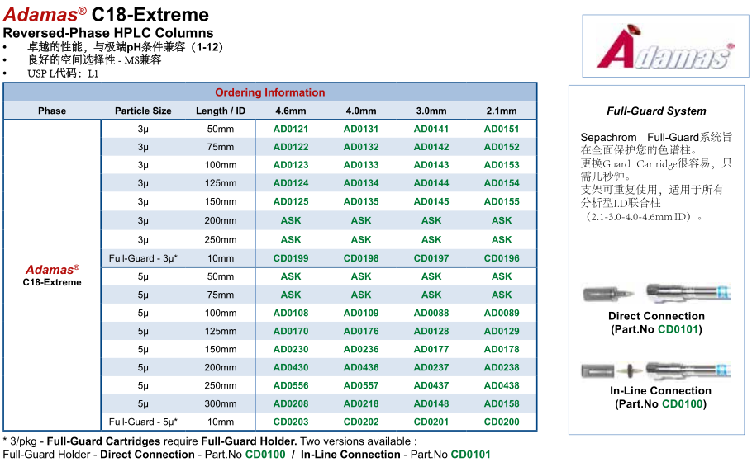Select part number AD0155
The image size is (752, 467).
502,201
